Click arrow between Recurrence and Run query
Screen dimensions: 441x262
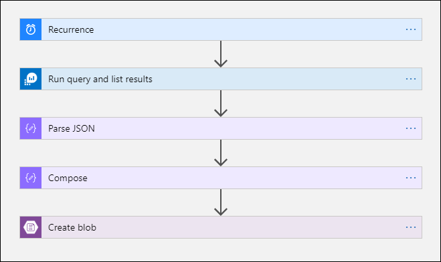(x=221, y=54)
